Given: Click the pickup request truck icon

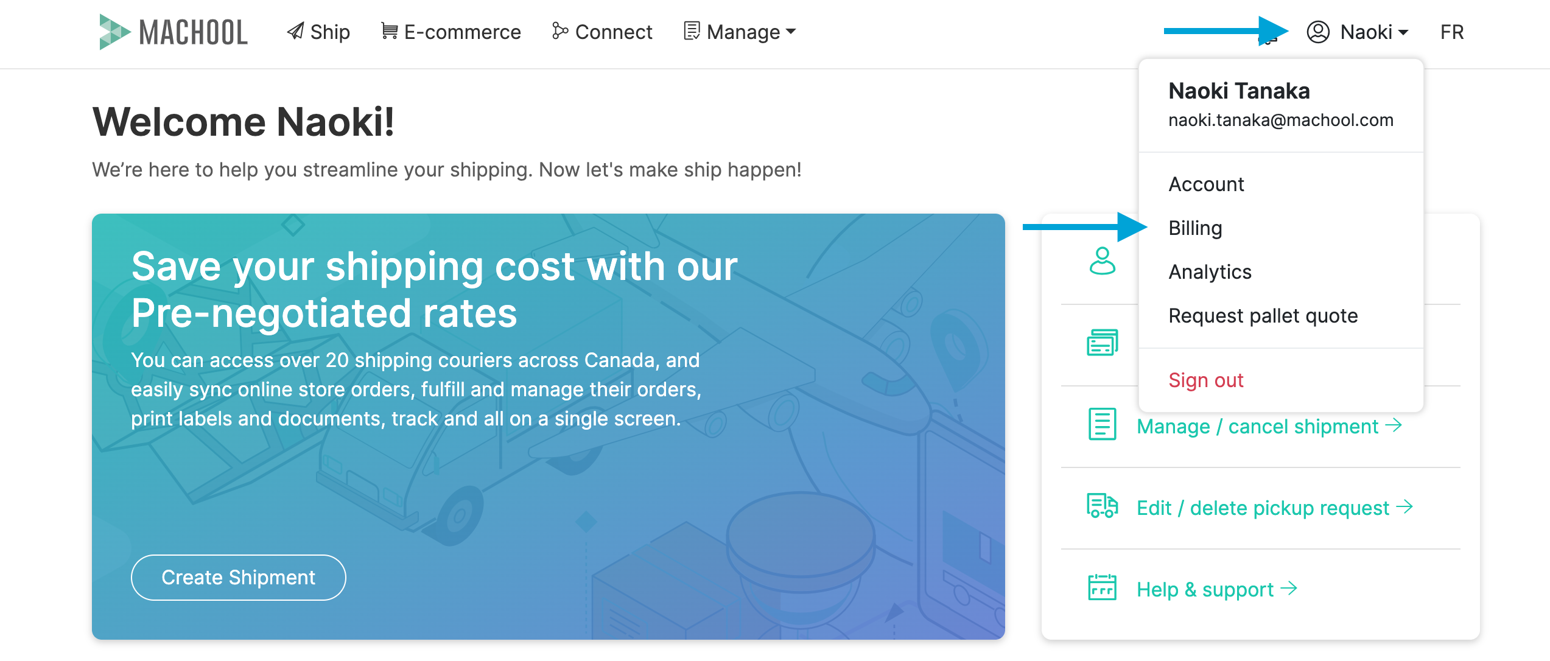Looking at the screenshot, I should 1102,506.
